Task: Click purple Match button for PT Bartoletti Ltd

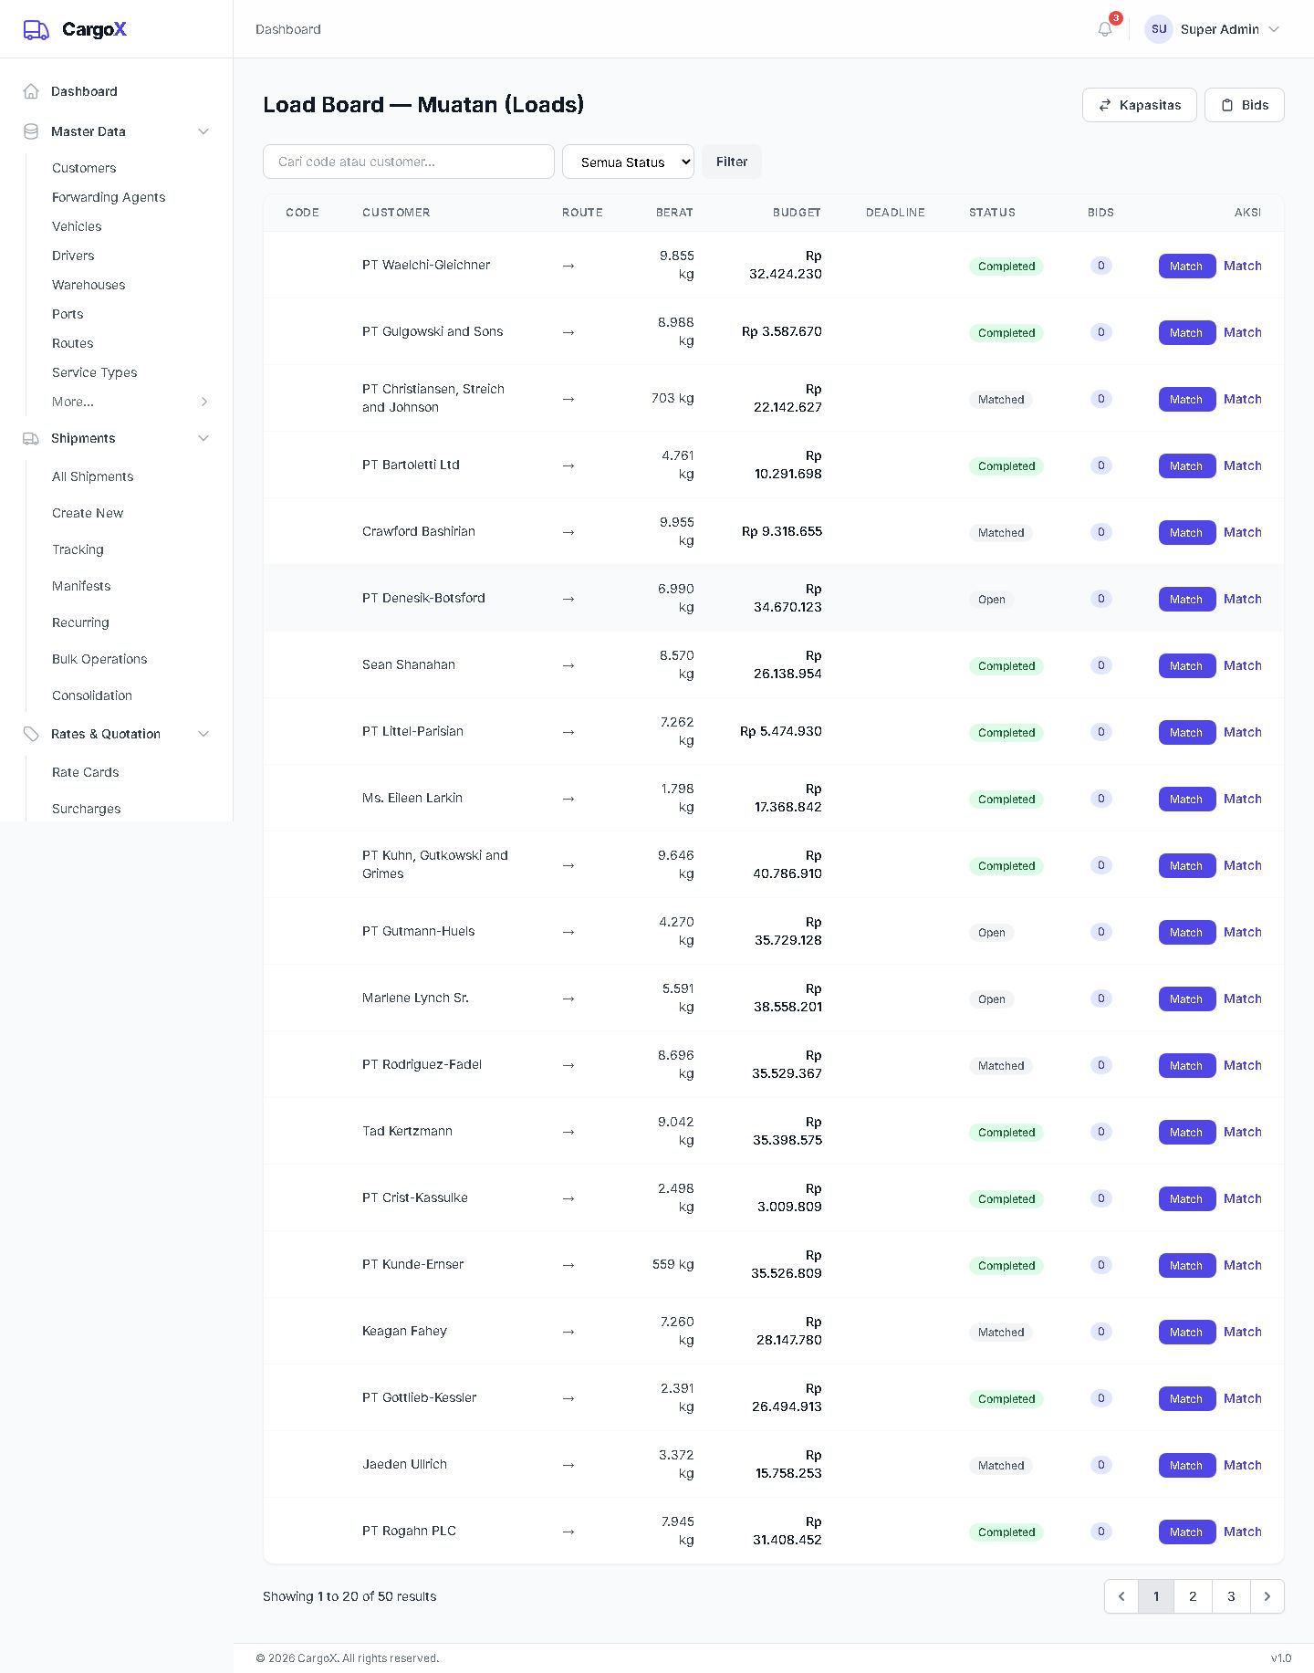Action: [1187, 465]
